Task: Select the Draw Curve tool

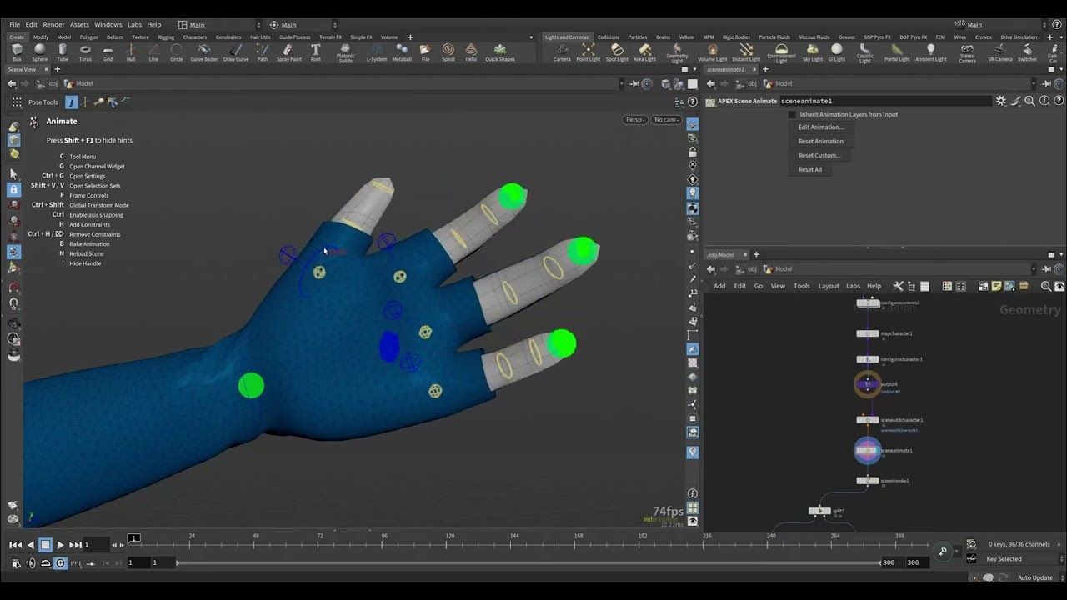Action: pos(236,52)
